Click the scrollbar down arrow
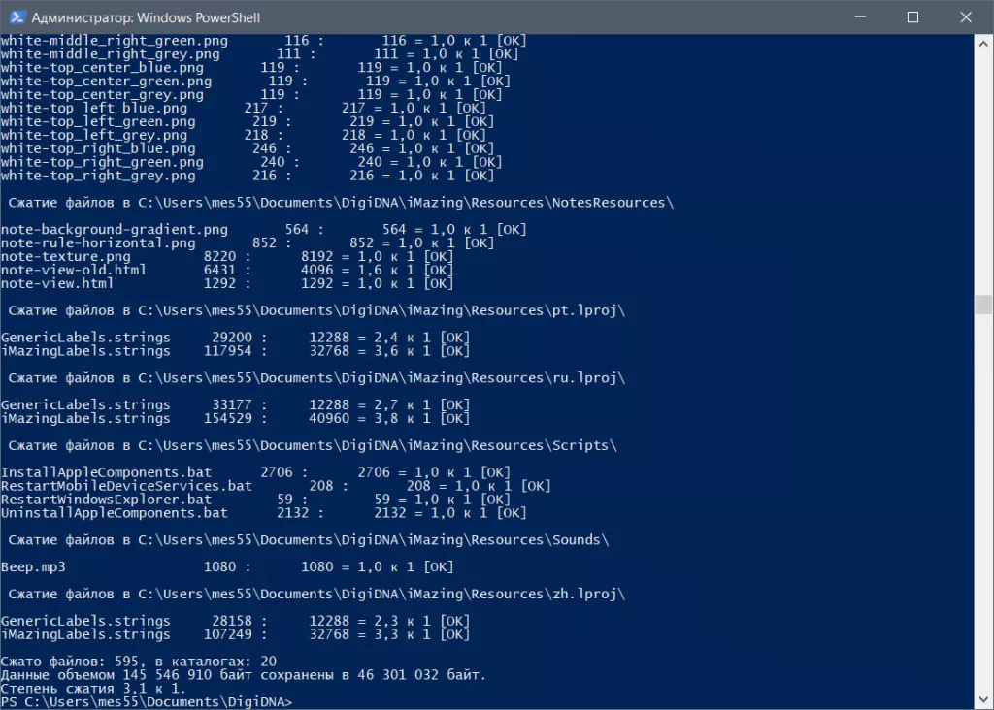994x710 pixels. tap(983, 700)
